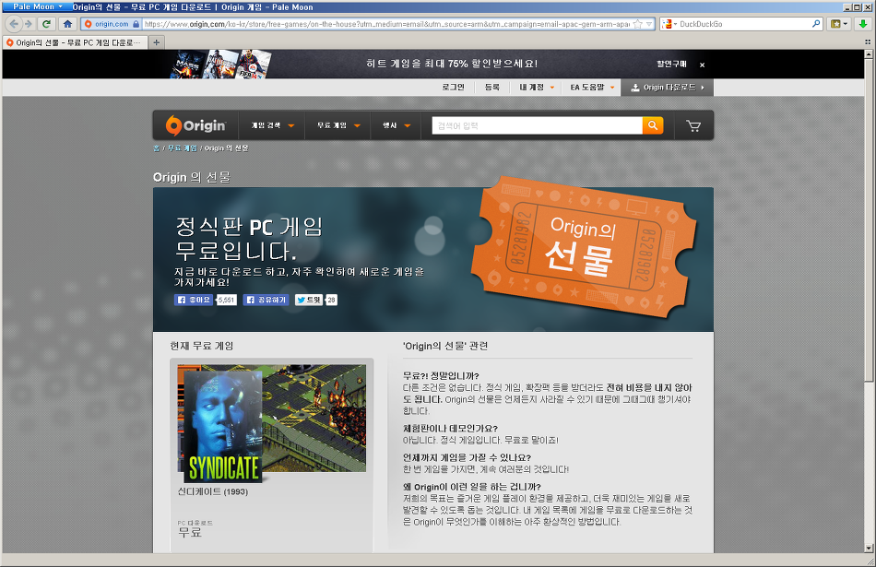The image size is (876, 567).
Task: Open the Pale Moon application menu
Action: 38,6
